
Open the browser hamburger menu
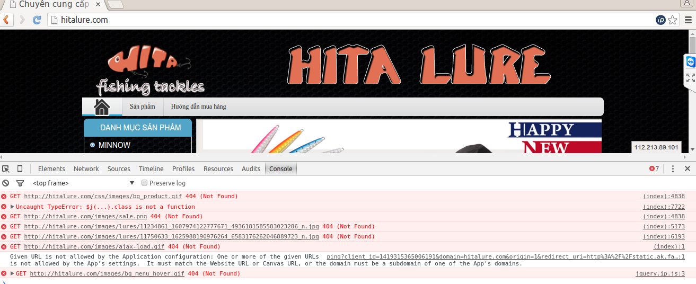point(688,20)
